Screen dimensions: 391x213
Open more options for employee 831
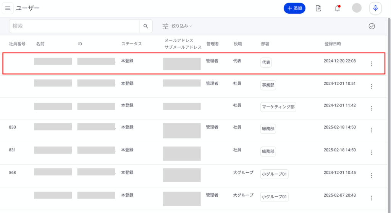pos(372,153)
